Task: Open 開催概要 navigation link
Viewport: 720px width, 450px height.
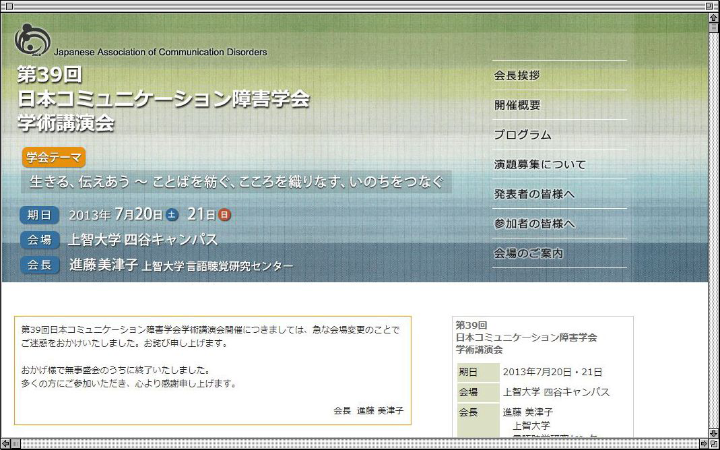Action: (x=517, y=105)
